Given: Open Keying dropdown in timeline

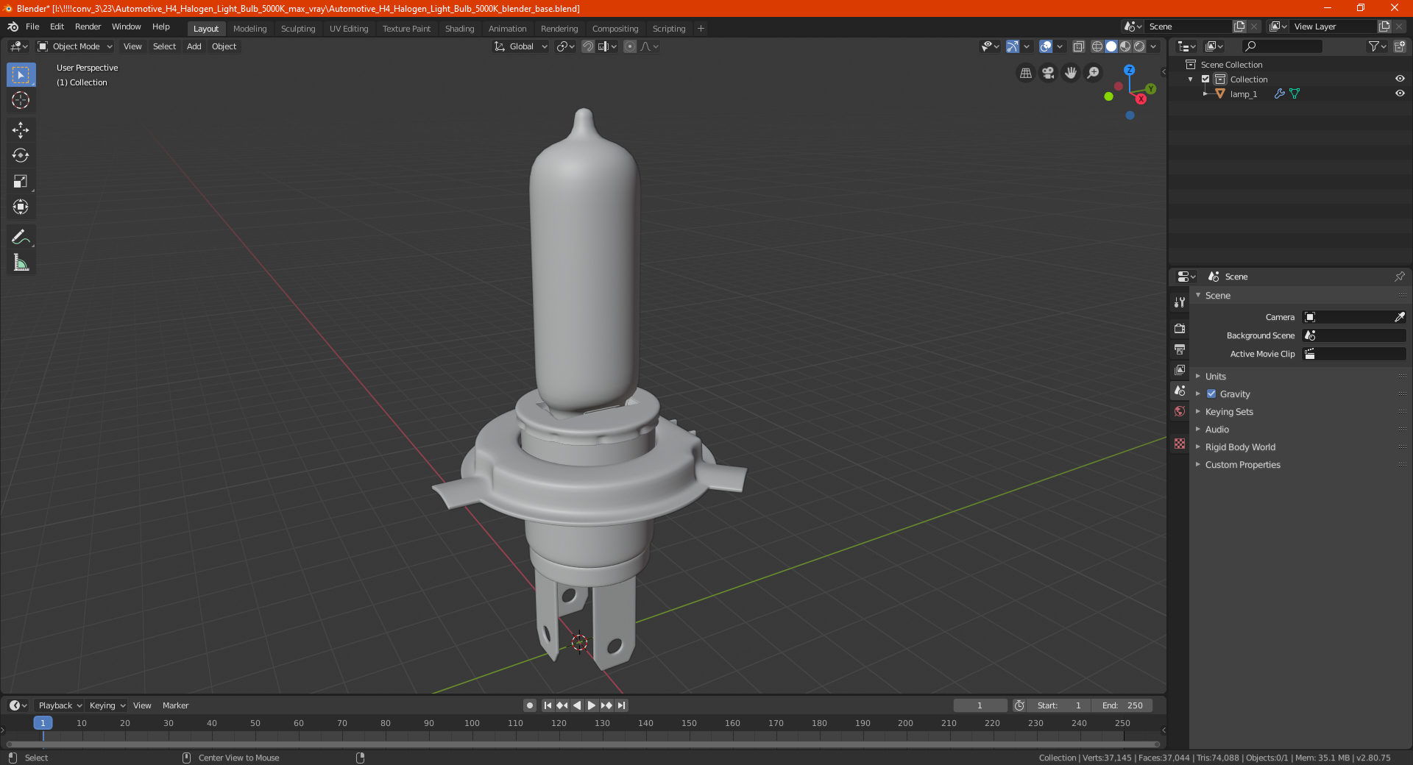Looking at the screenshot, I should coord(107,705).
